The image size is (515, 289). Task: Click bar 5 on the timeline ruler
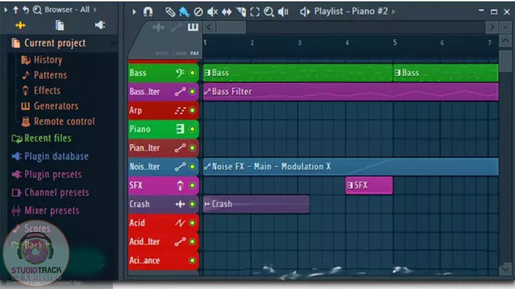[x=395, y=43]
